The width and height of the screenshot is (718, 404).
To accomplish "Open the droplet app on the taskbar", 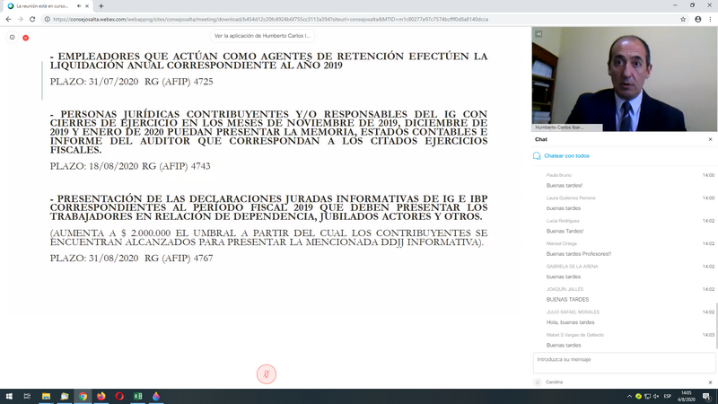I will coord(156,396).
